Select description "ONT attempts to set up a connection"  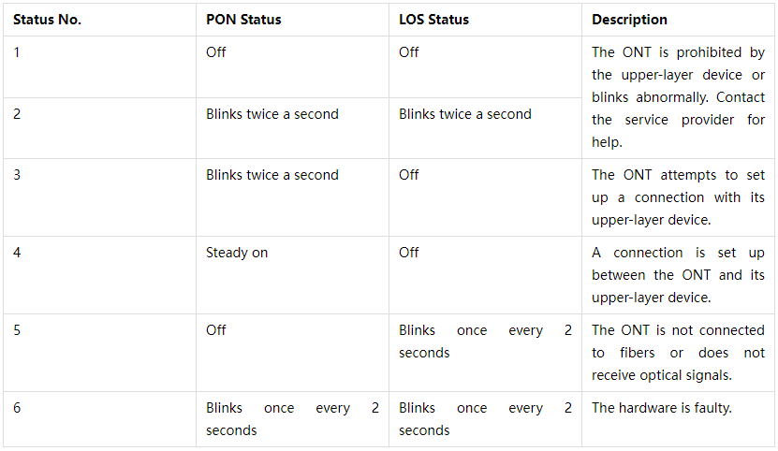pyautogui.click(x=678, y=197)
